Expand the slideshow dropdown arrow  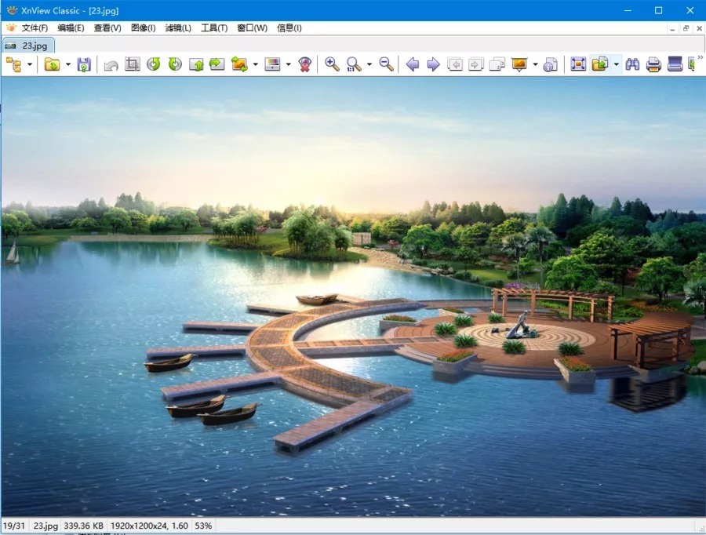pyautogui.click(x=535, y=64)
